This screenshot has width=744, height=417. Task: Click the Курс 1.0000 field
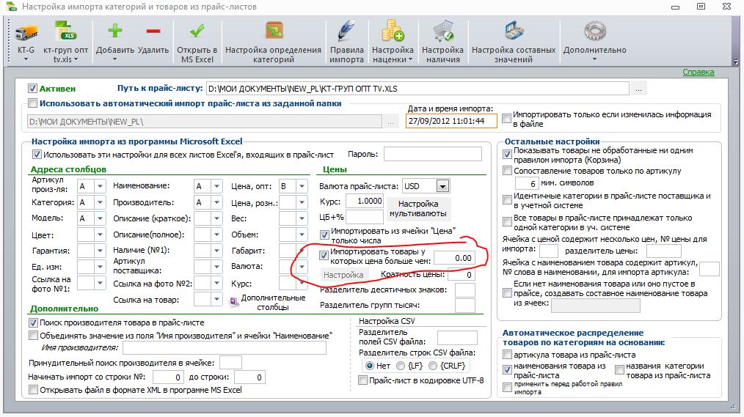click(x=364, y=202)
